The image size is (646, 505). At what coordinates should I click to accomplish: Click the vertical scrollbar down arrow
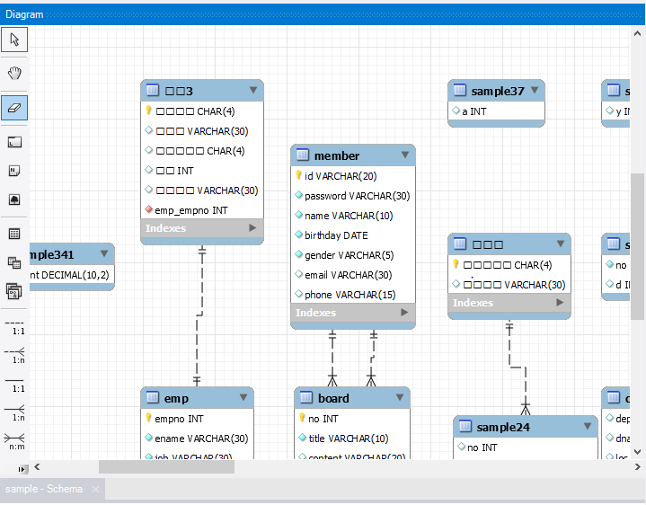(637, 452)
